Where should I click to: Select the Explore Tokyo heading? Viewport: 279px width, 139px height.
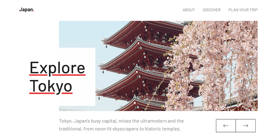pos(57,77)
